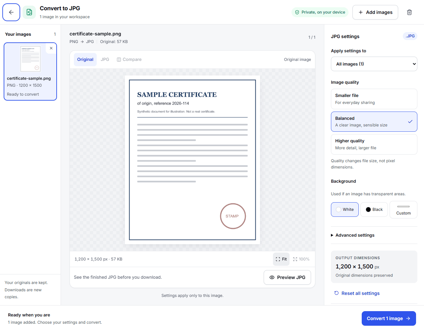Select the Smaller file quality option
Viewport: 424px width, 331px height.
(374, 99)
